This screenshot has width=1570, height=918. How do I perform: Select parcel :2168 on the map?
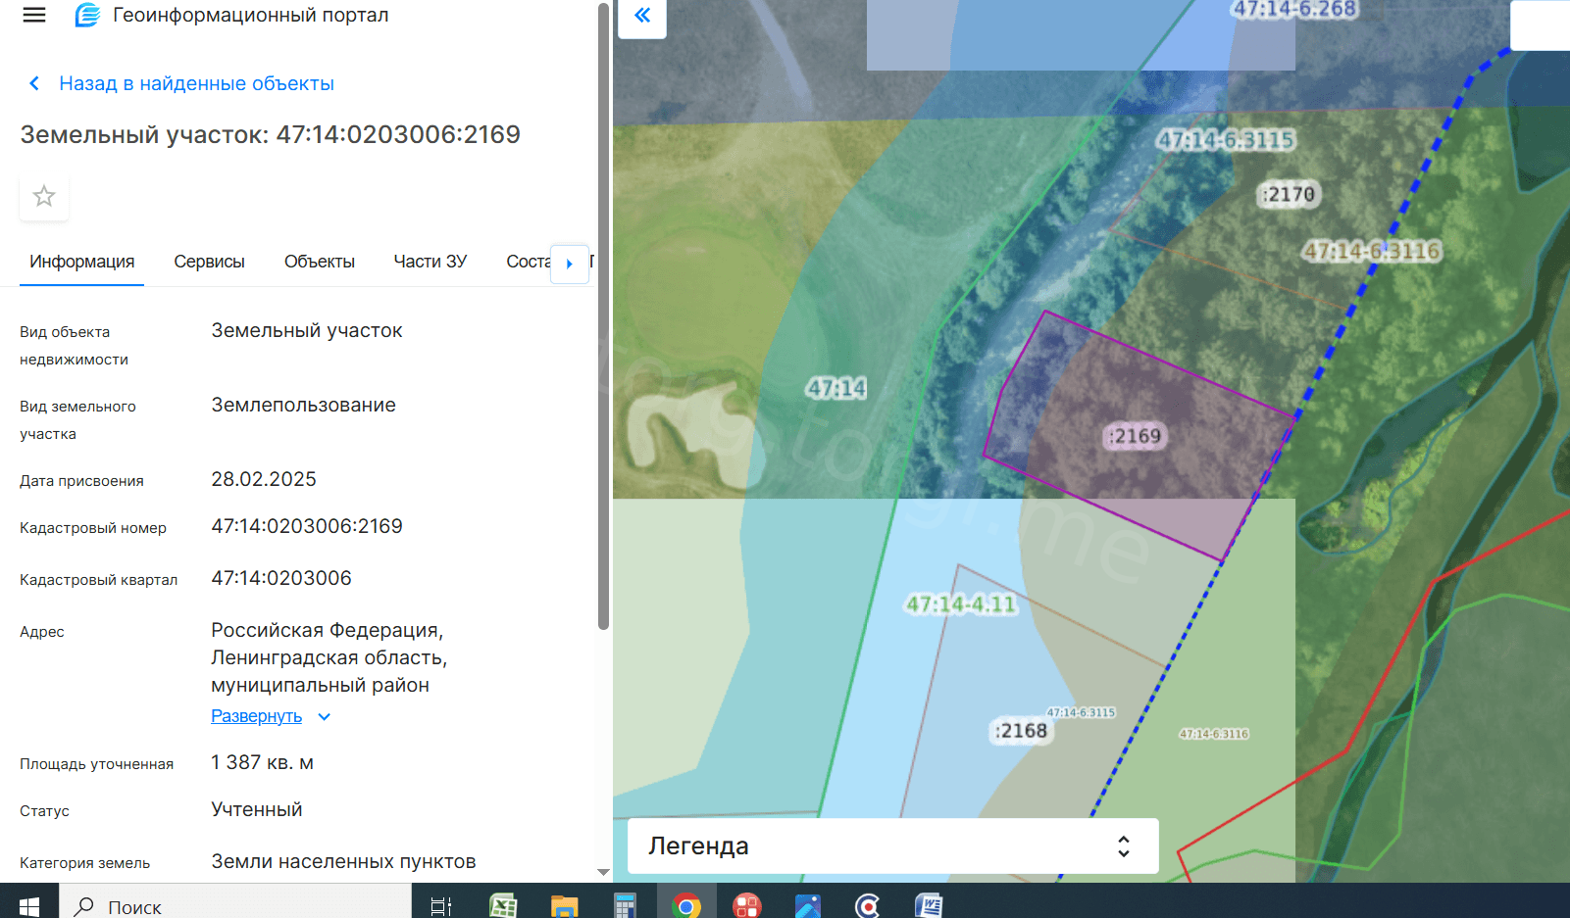1021,731
